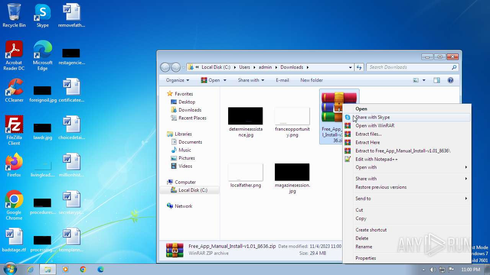
Task: Click refresh button next to address bar
Action: point(359,67)
